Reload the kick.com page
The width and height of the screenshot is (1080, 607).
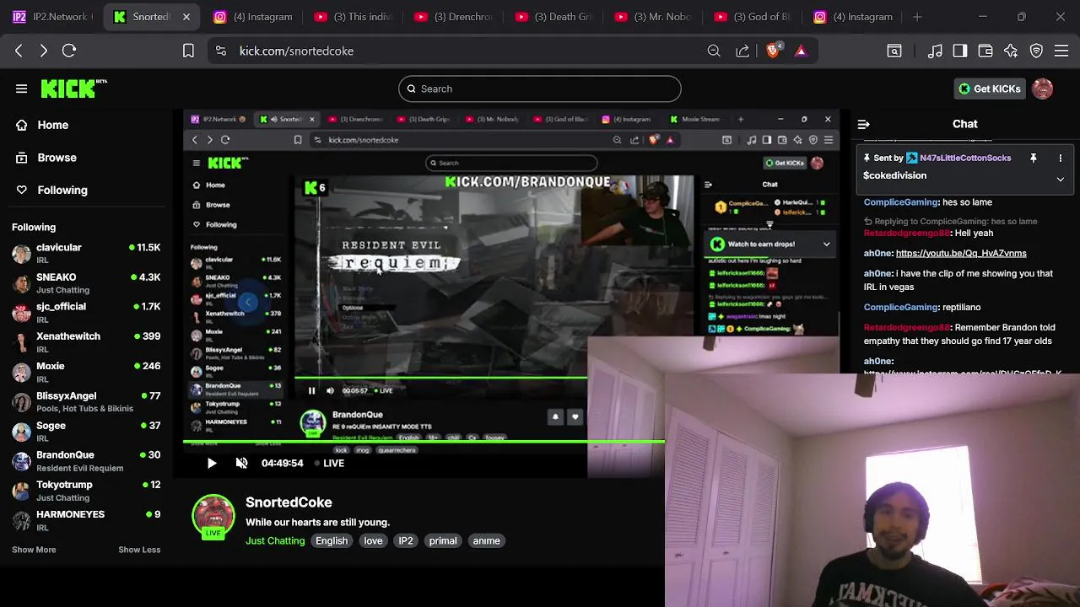tap(69, 51)
